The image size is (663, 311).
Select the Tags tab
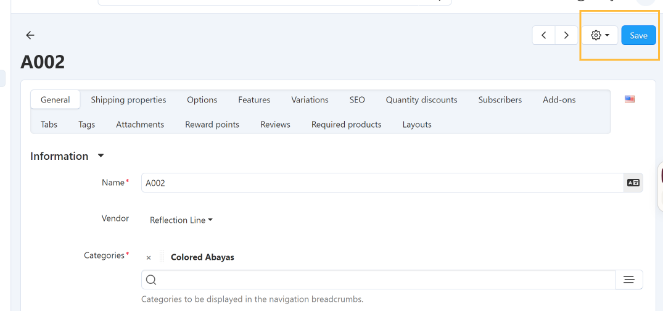click(87, 125)
